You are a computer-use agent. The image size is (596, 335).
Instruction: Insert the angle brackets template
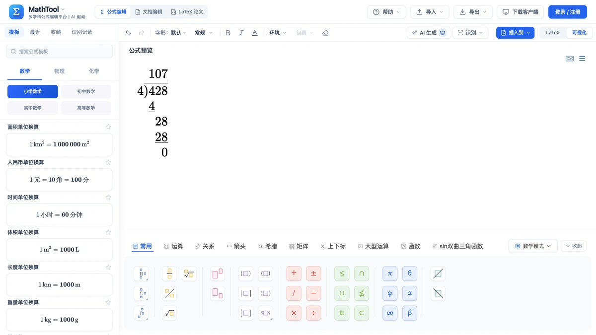[266, 293]
